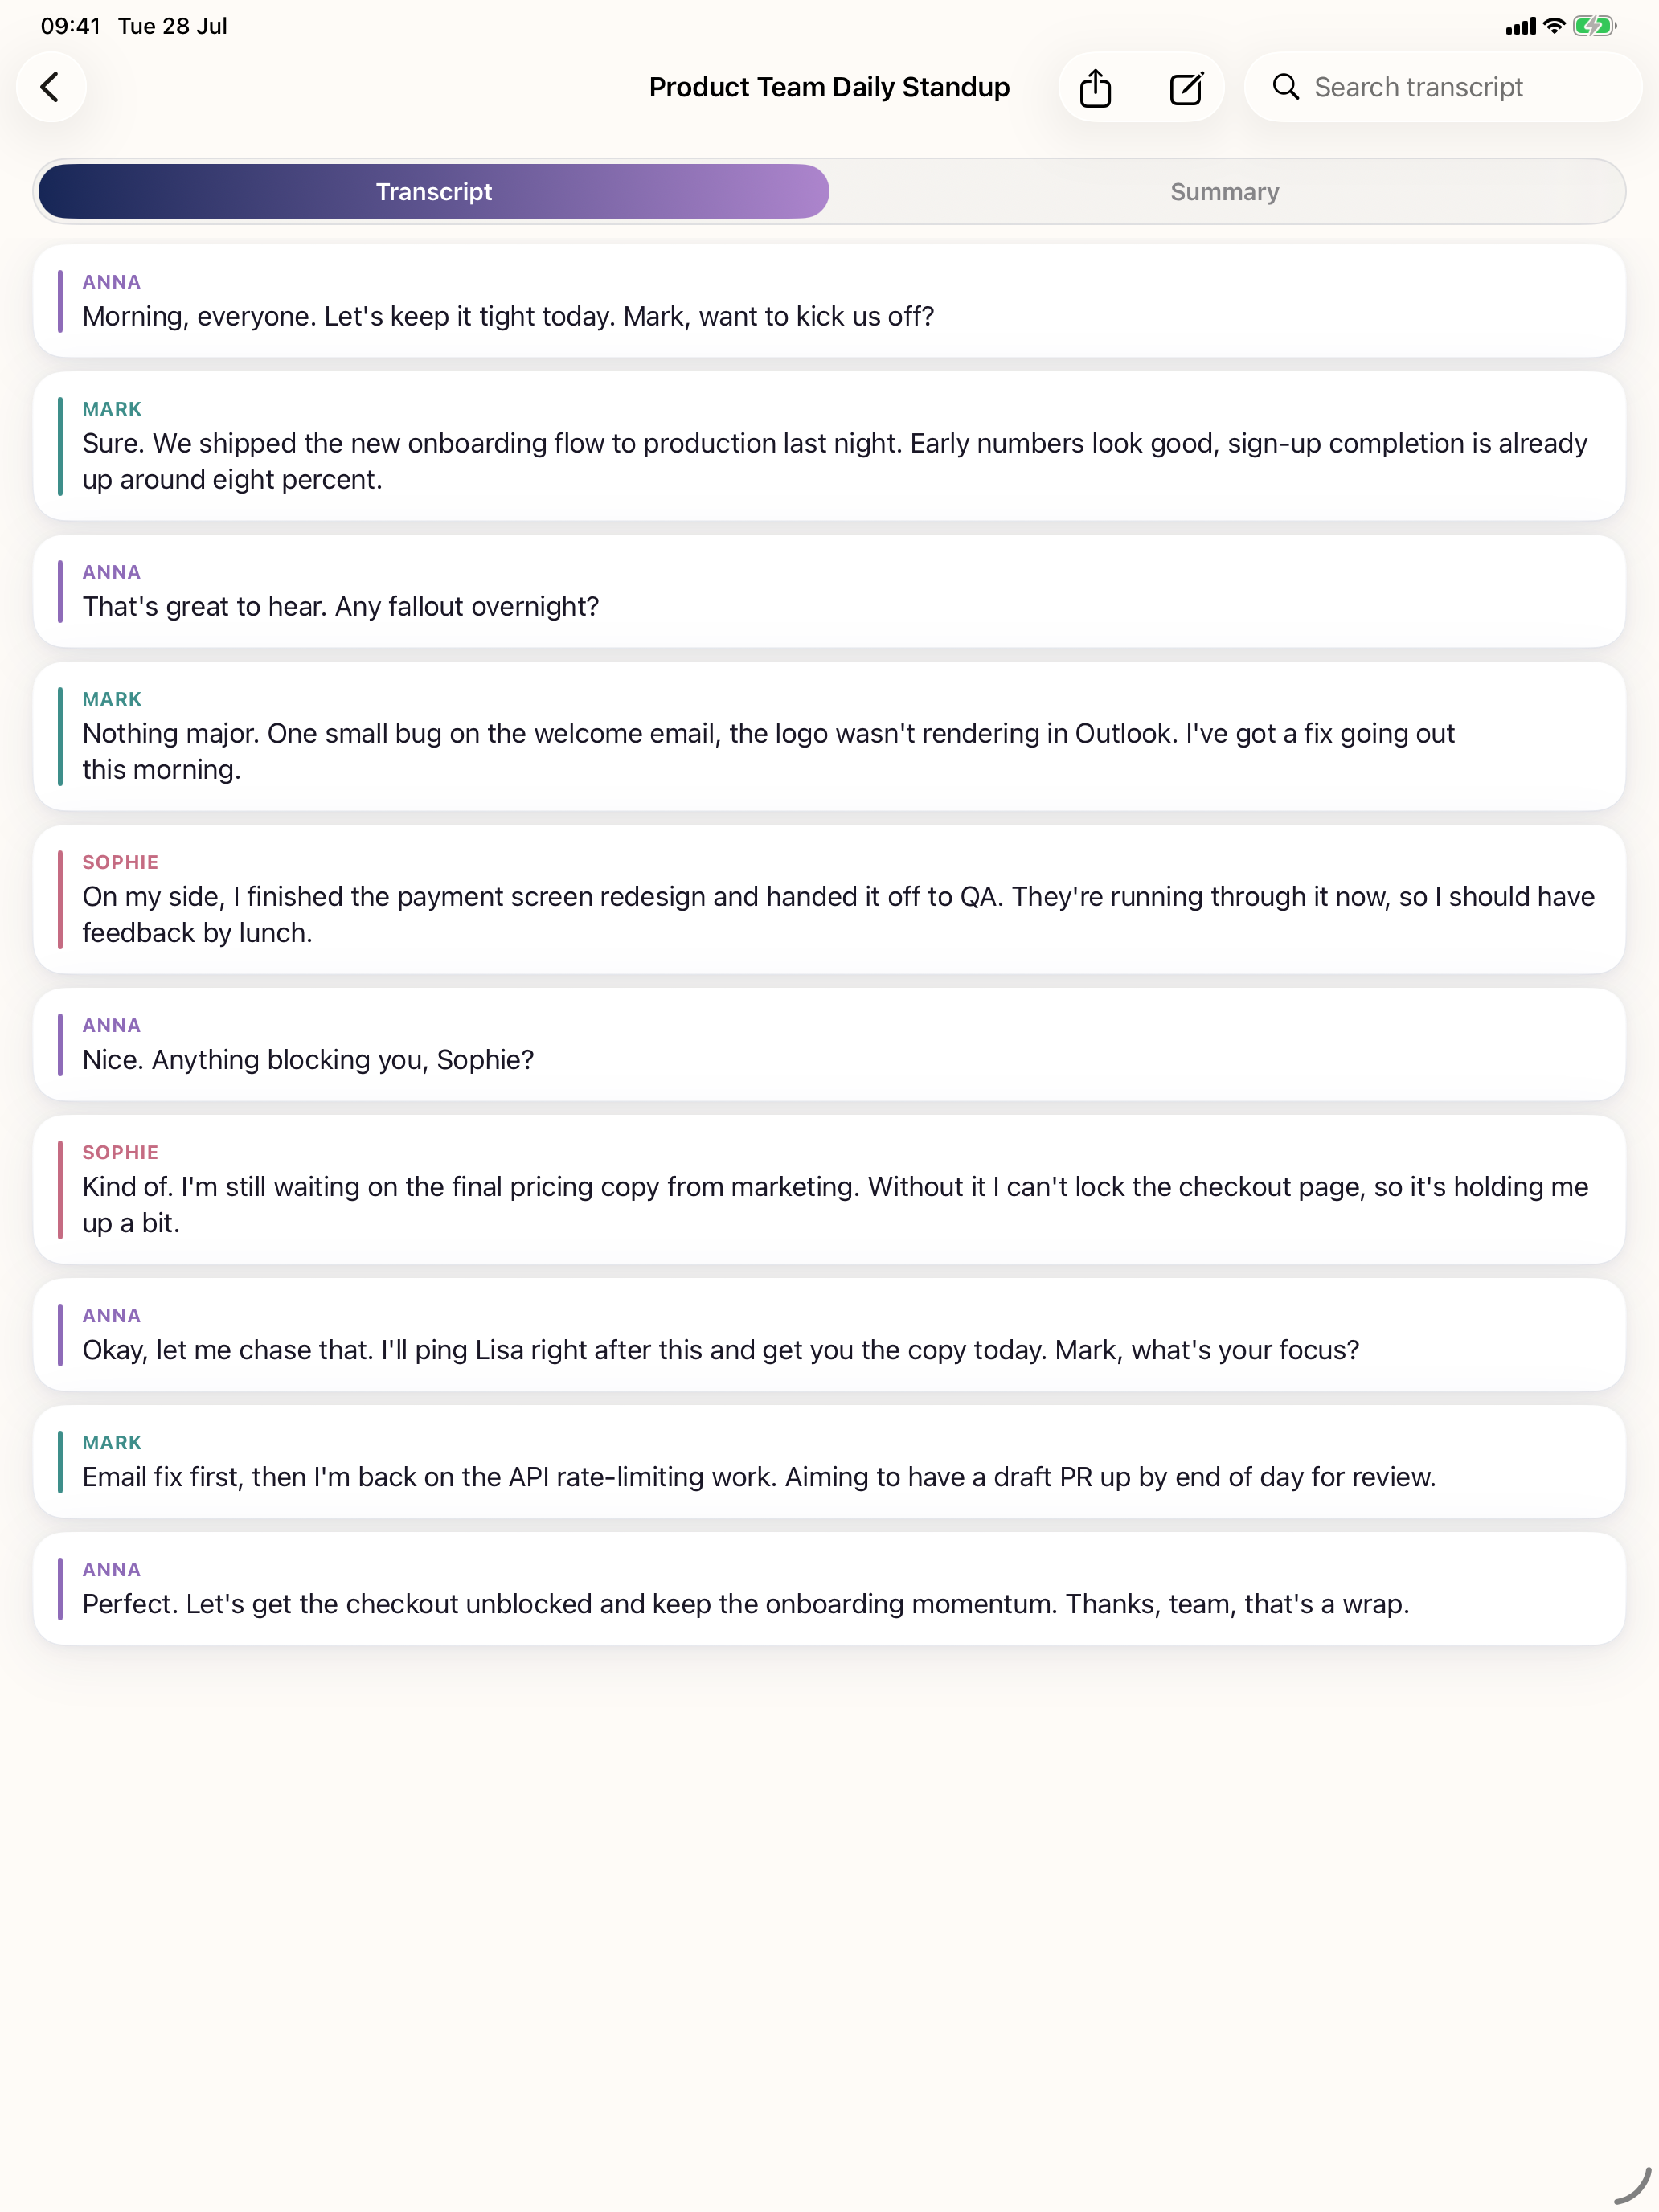Switch to the Summary tab
Screen dimensions: 1659x2212
click(1225, 192)
